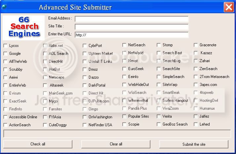This screenshot has width=236, height=154.
Task: Check the Jaffez checkbox
Action: pyautogui.click(x=196, y=116)
